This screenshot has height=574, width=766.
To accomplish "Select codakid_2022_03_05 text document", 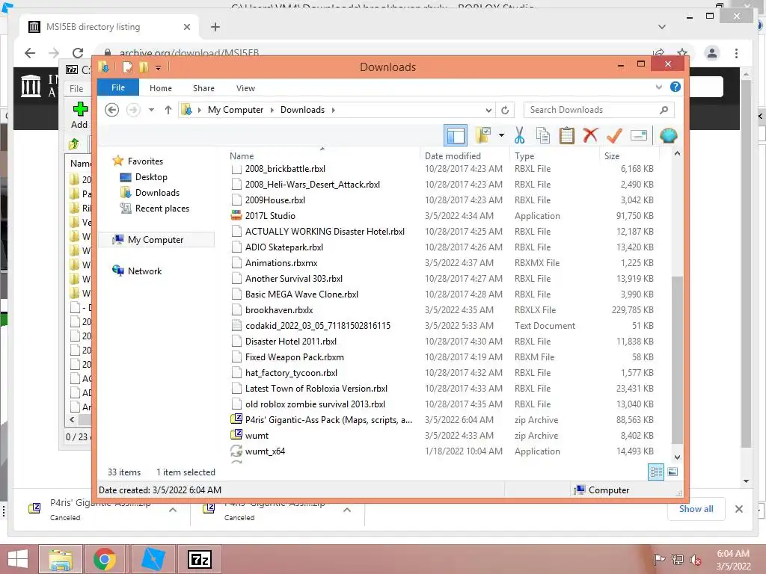I will (x=317, y=326).
